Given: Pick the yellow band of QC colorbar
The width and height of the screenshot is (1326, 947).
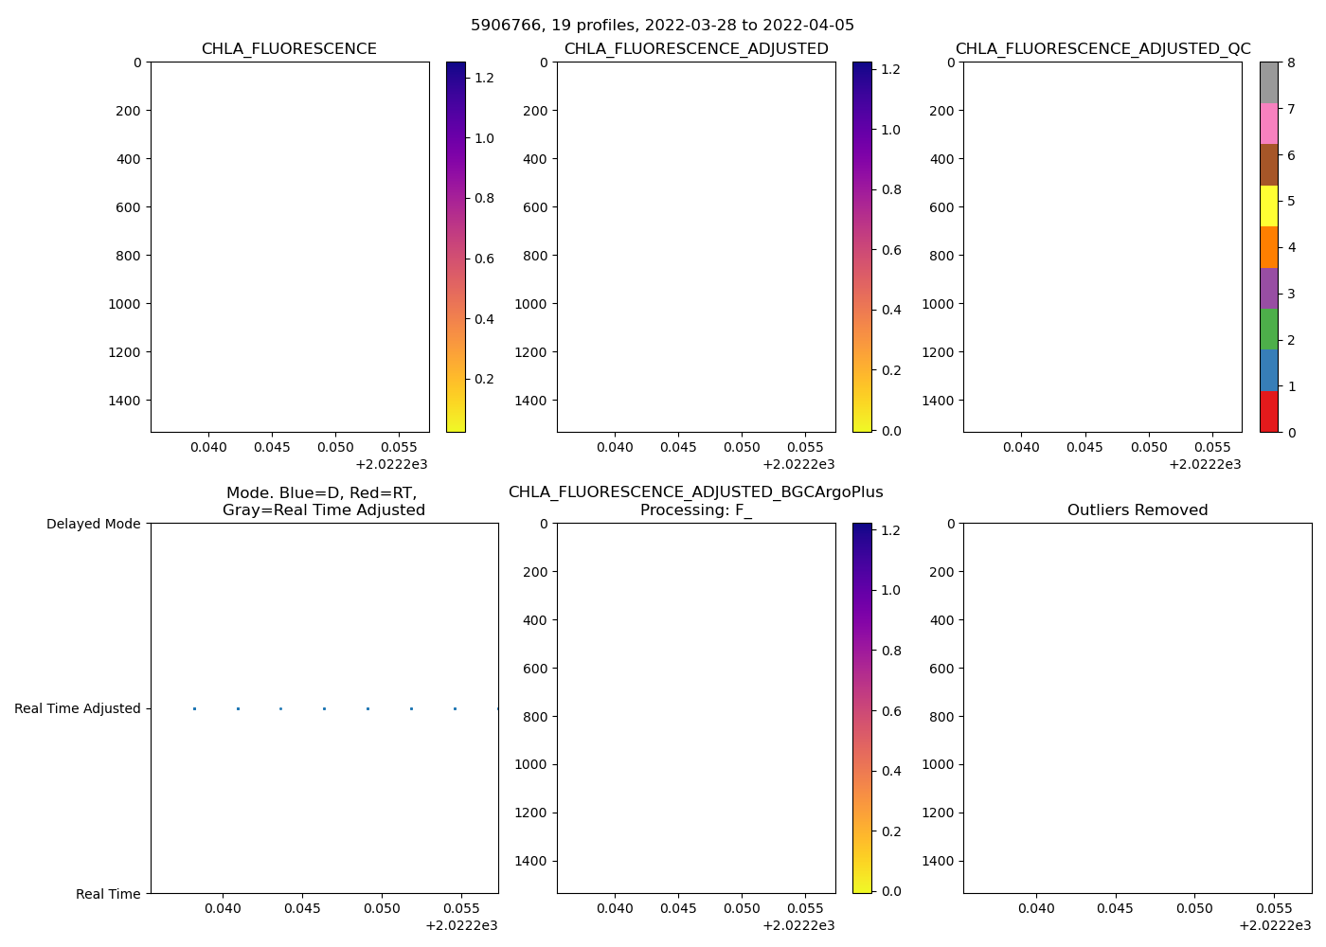Looking at the screenshot, I should tap(1268, 205).
